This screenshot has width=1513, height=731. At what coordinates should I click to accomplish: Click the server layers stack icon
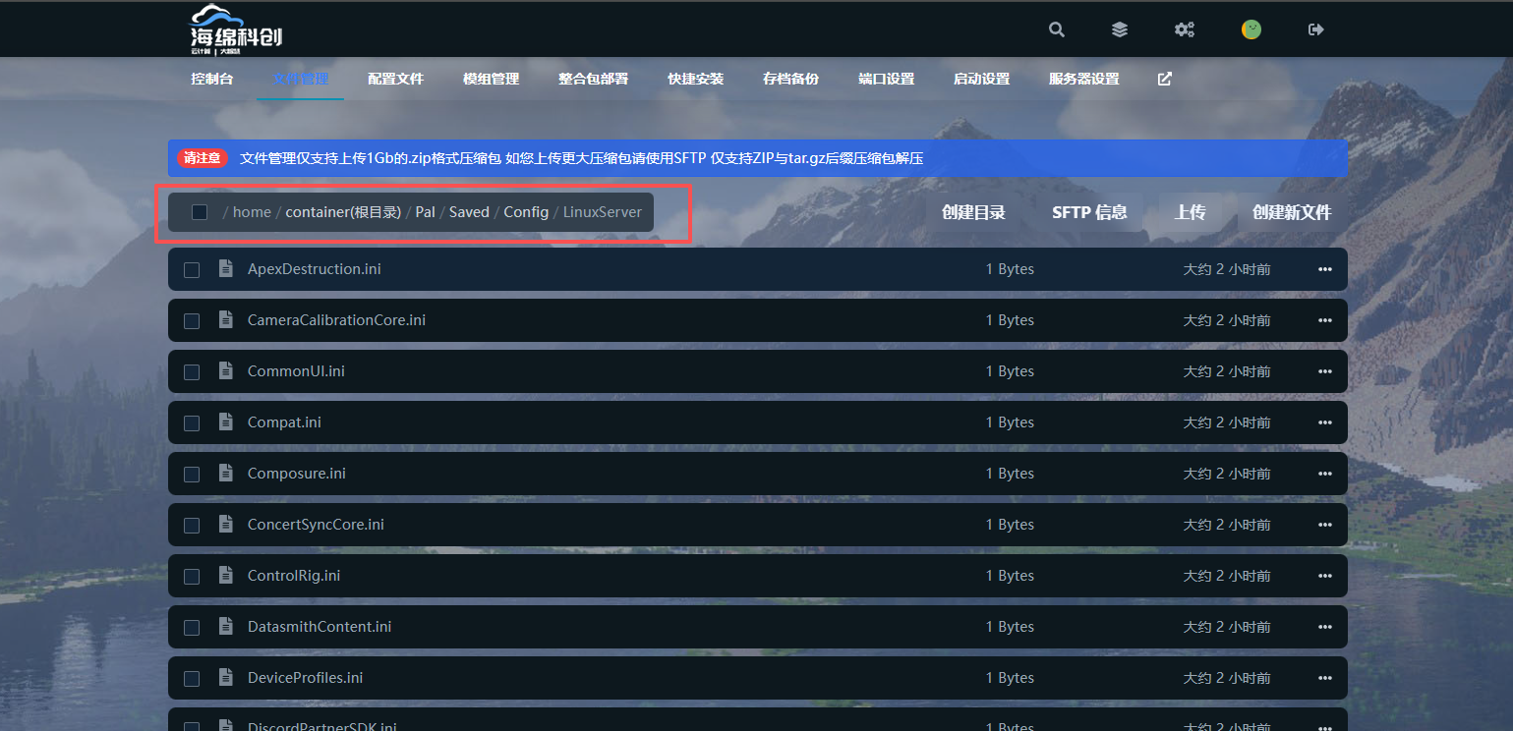pos(1120,29)
